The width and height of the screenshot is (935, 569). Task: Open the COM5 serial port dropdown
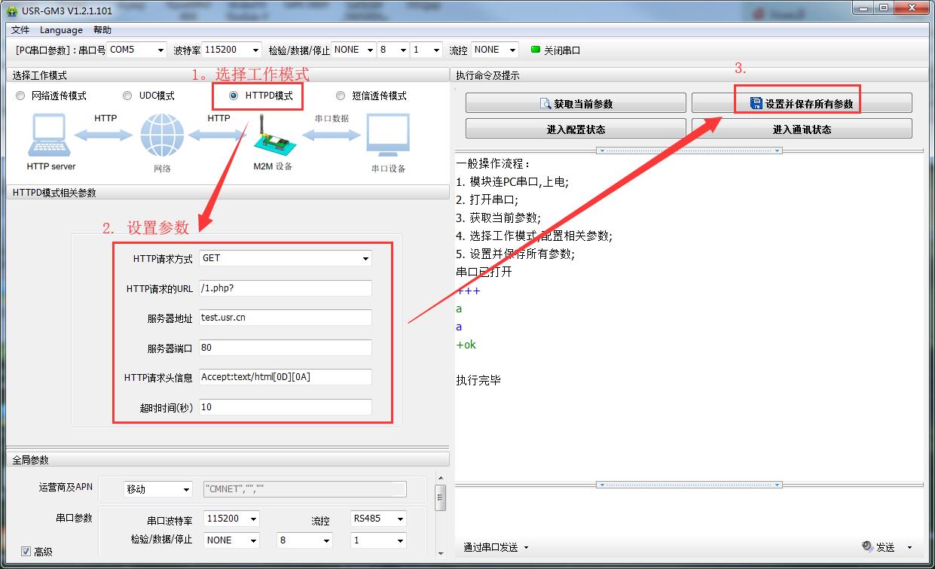pos(136,50)
